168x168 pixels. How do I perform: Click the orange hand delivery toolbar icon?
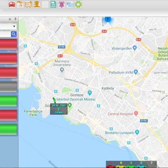[x=20, y=4]
